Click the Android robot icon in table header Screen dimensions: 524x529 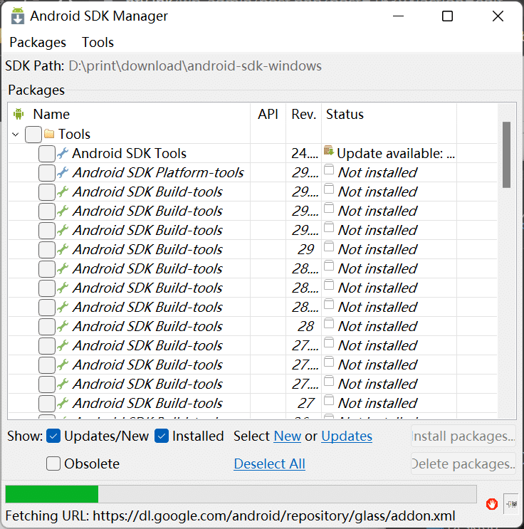19,115
